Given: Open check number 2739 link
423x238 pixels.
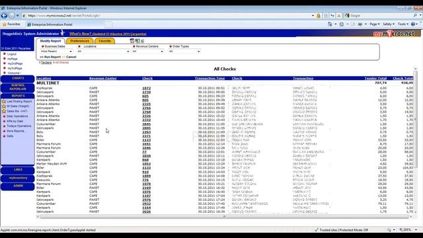Looking at the screenshot, I should [x=146, y=93].
